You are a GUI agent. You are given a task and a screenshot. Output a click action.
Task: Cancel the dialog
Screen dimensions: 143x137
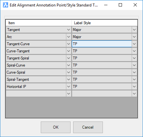88,127
